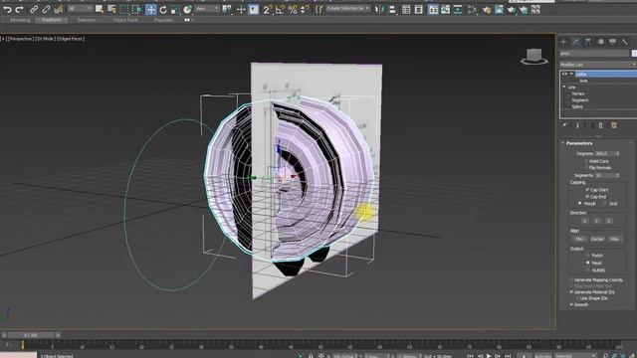Open the reference coordinate system View dropdown
Viewport: 637px width, 358px height.
(x=207, y=9)
